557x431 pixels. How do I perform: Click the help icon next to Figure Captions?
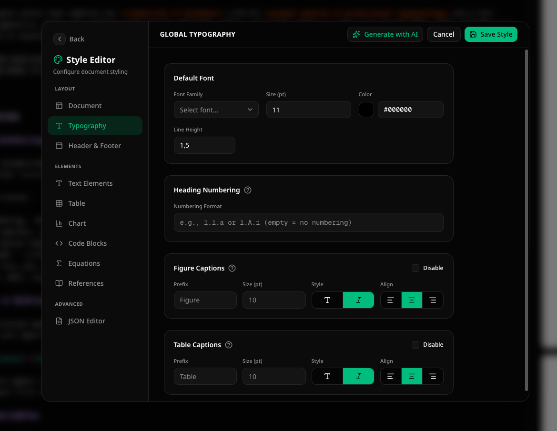[x=232, y=268]
